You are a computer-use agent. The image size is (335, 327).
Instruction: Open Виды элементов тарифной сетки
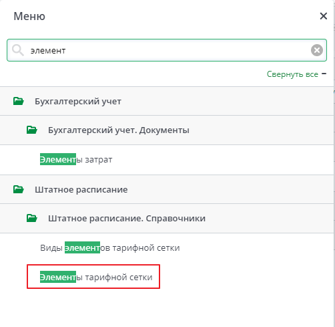pyautogui.click(x=110, y=247)
